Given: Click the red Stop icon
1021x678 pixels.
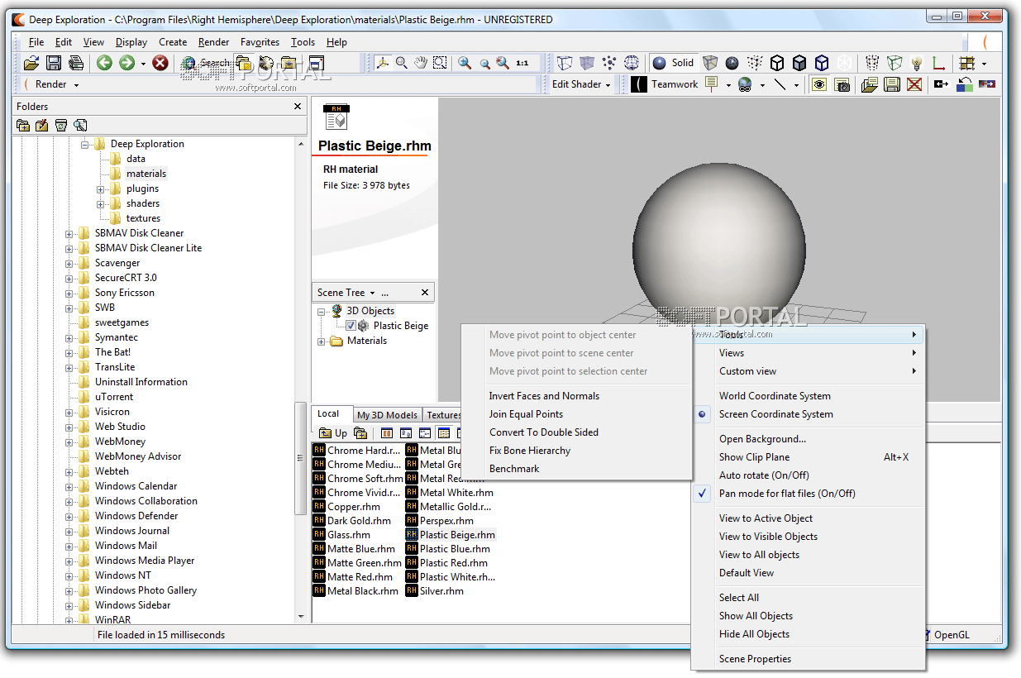Looking at the screenshot, I should click(160, 63).
